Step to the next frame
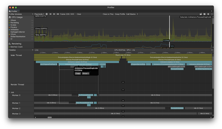This screenshot has height=129, width=222. coord(54,14)
